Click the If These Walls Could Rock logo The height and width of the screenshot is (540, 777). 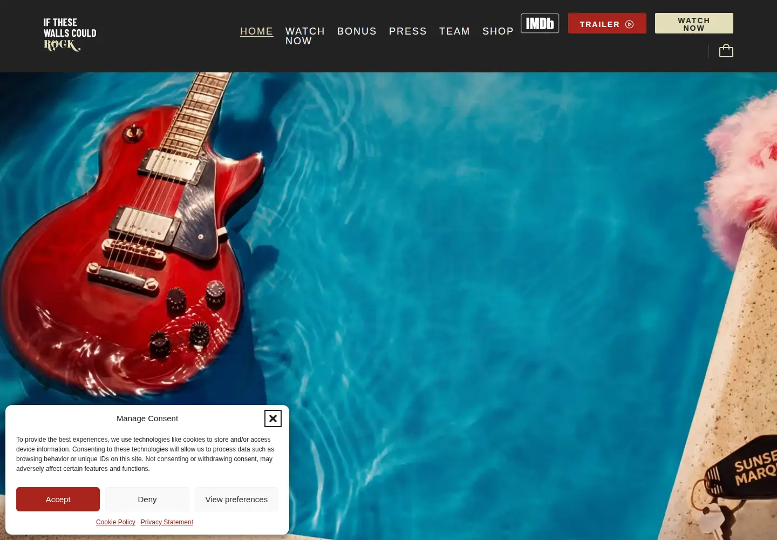[x=70, y=35]
